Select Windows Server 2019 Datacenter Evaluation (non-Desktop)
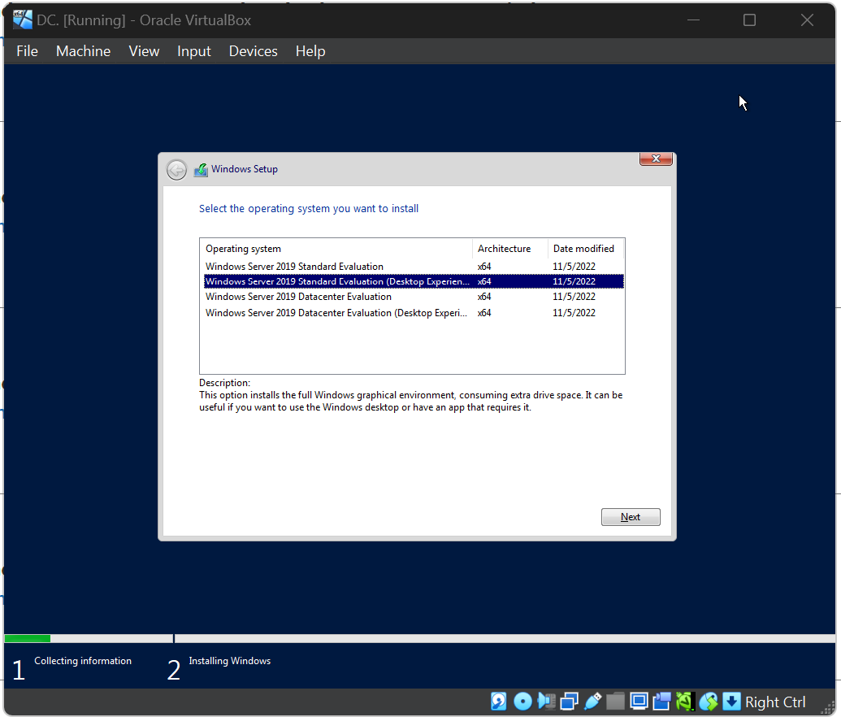This screenshot has height=717, width=841. [414, 296]
